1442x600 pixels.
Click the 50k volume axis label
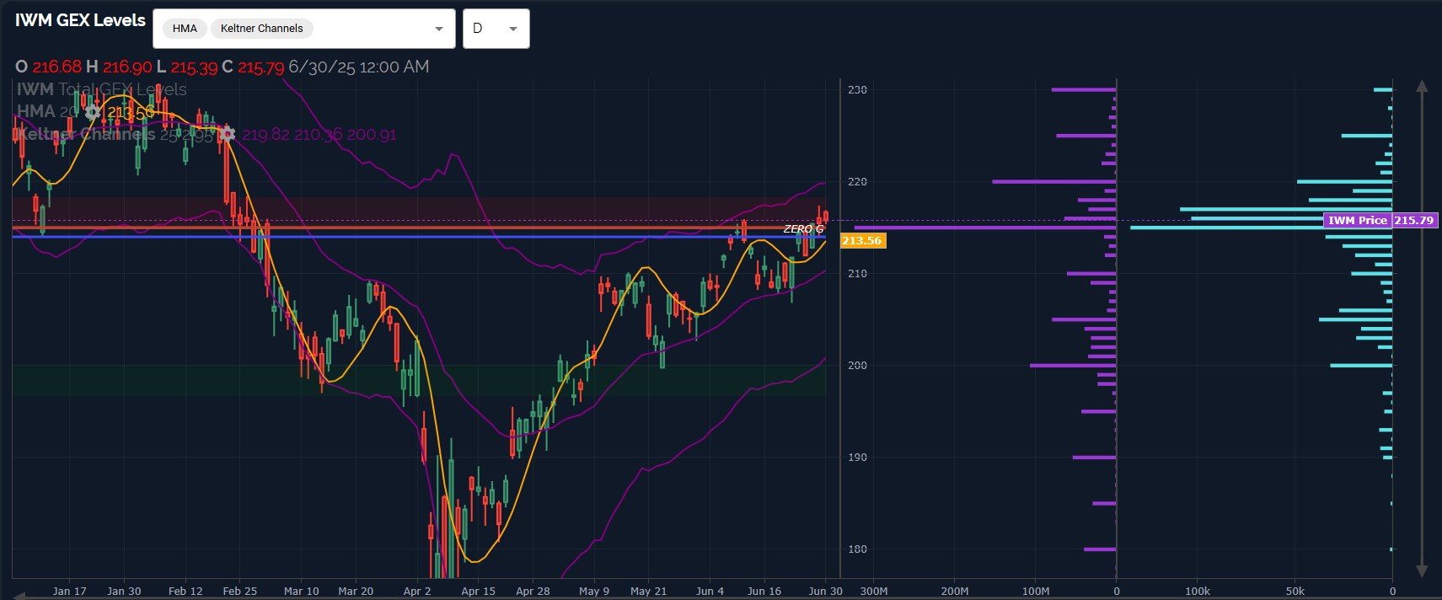1295,591
